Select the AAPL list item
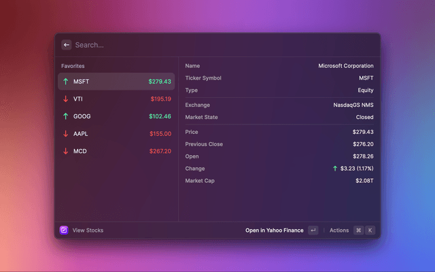 116,134
